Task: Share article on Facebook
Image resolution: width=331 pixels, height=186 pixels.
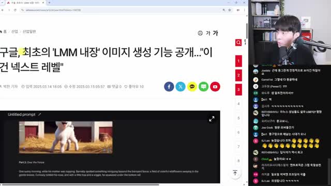Action: point(169,87)
